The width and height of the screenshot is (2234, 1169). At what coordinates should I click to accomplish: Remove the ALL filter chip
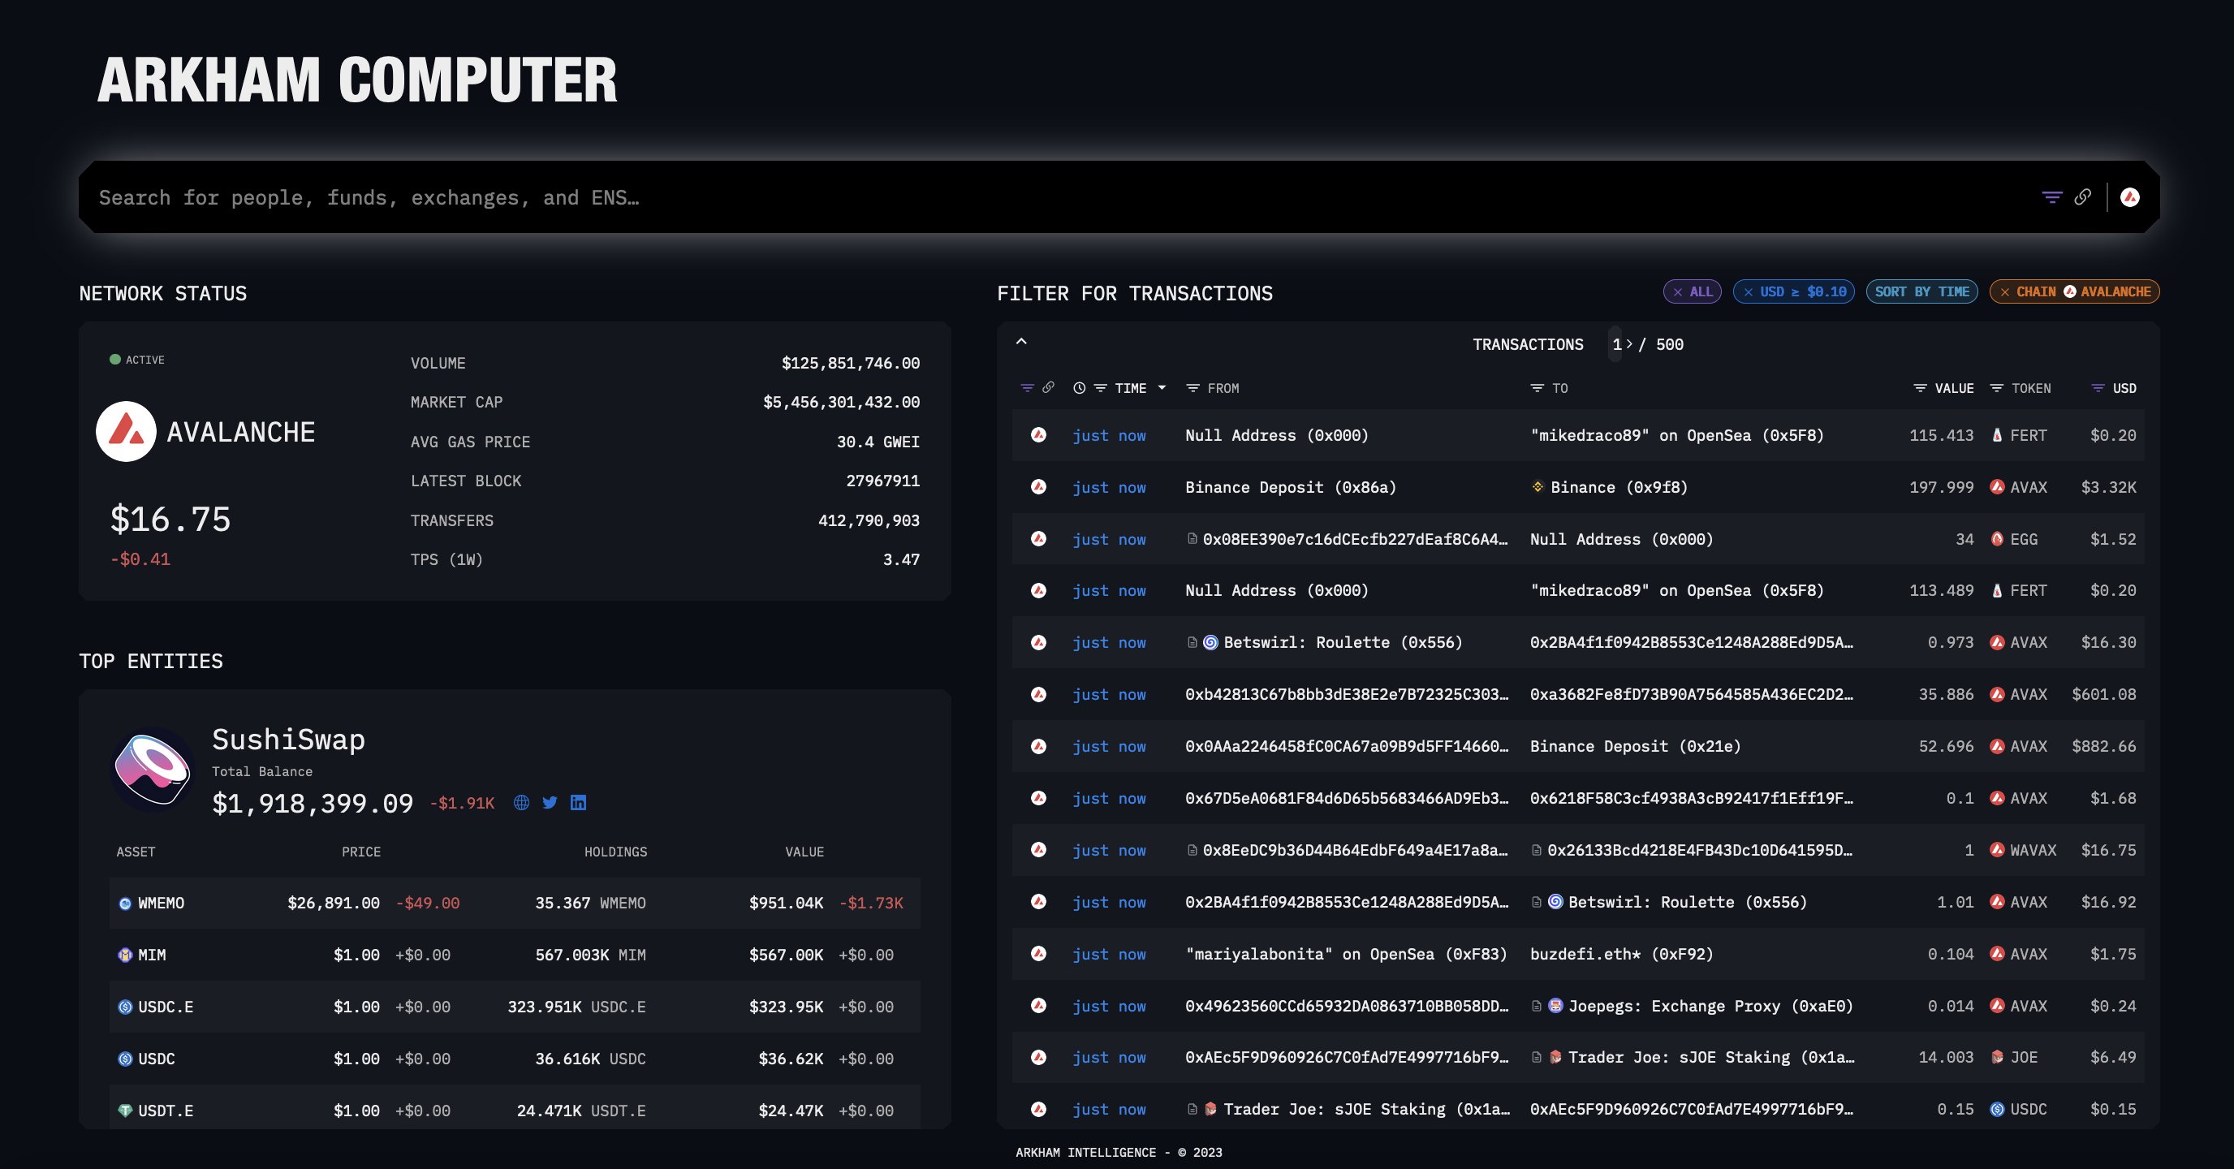point(1677,292)
